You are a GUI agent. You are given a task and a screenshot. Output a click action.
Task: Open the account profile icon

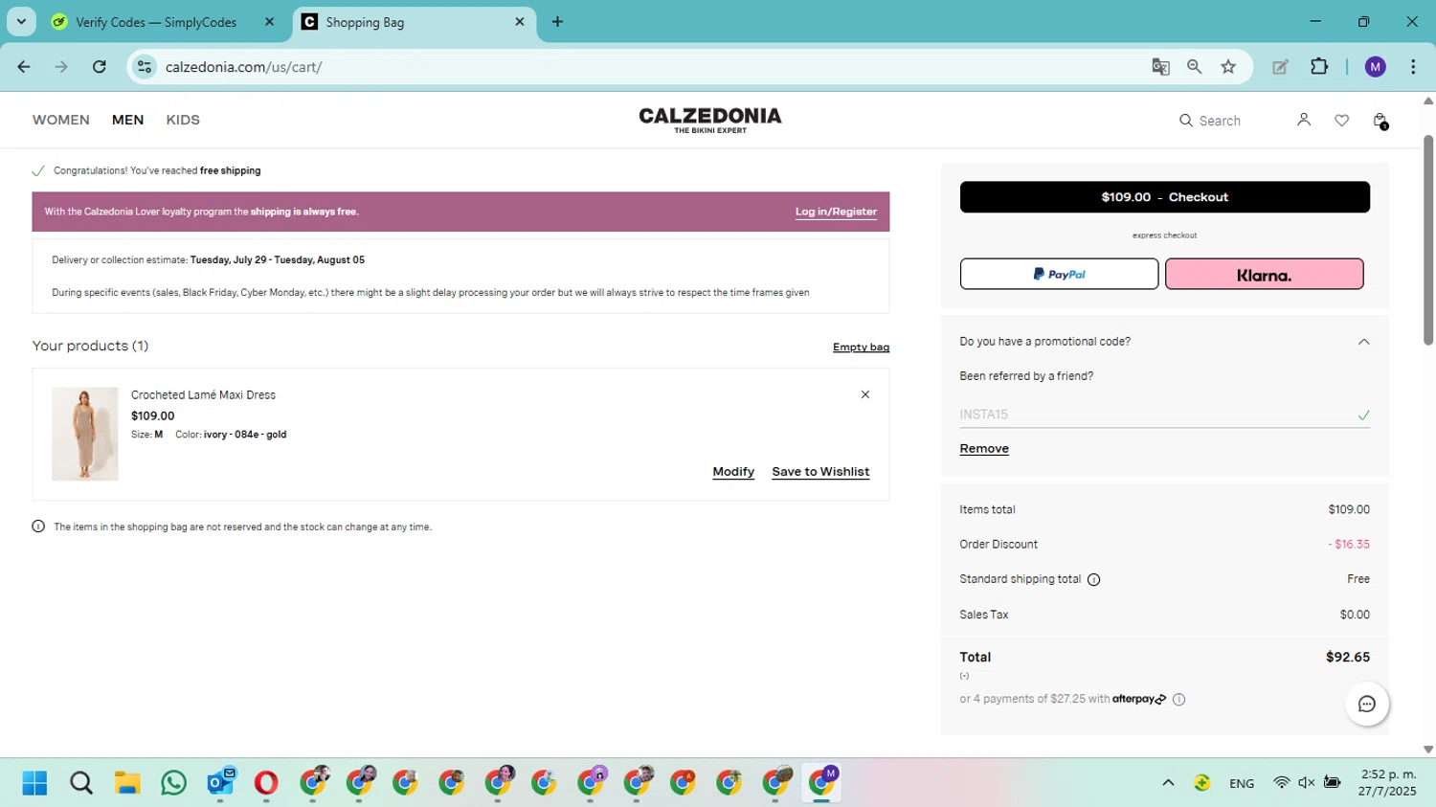[x=1303, y=120]
